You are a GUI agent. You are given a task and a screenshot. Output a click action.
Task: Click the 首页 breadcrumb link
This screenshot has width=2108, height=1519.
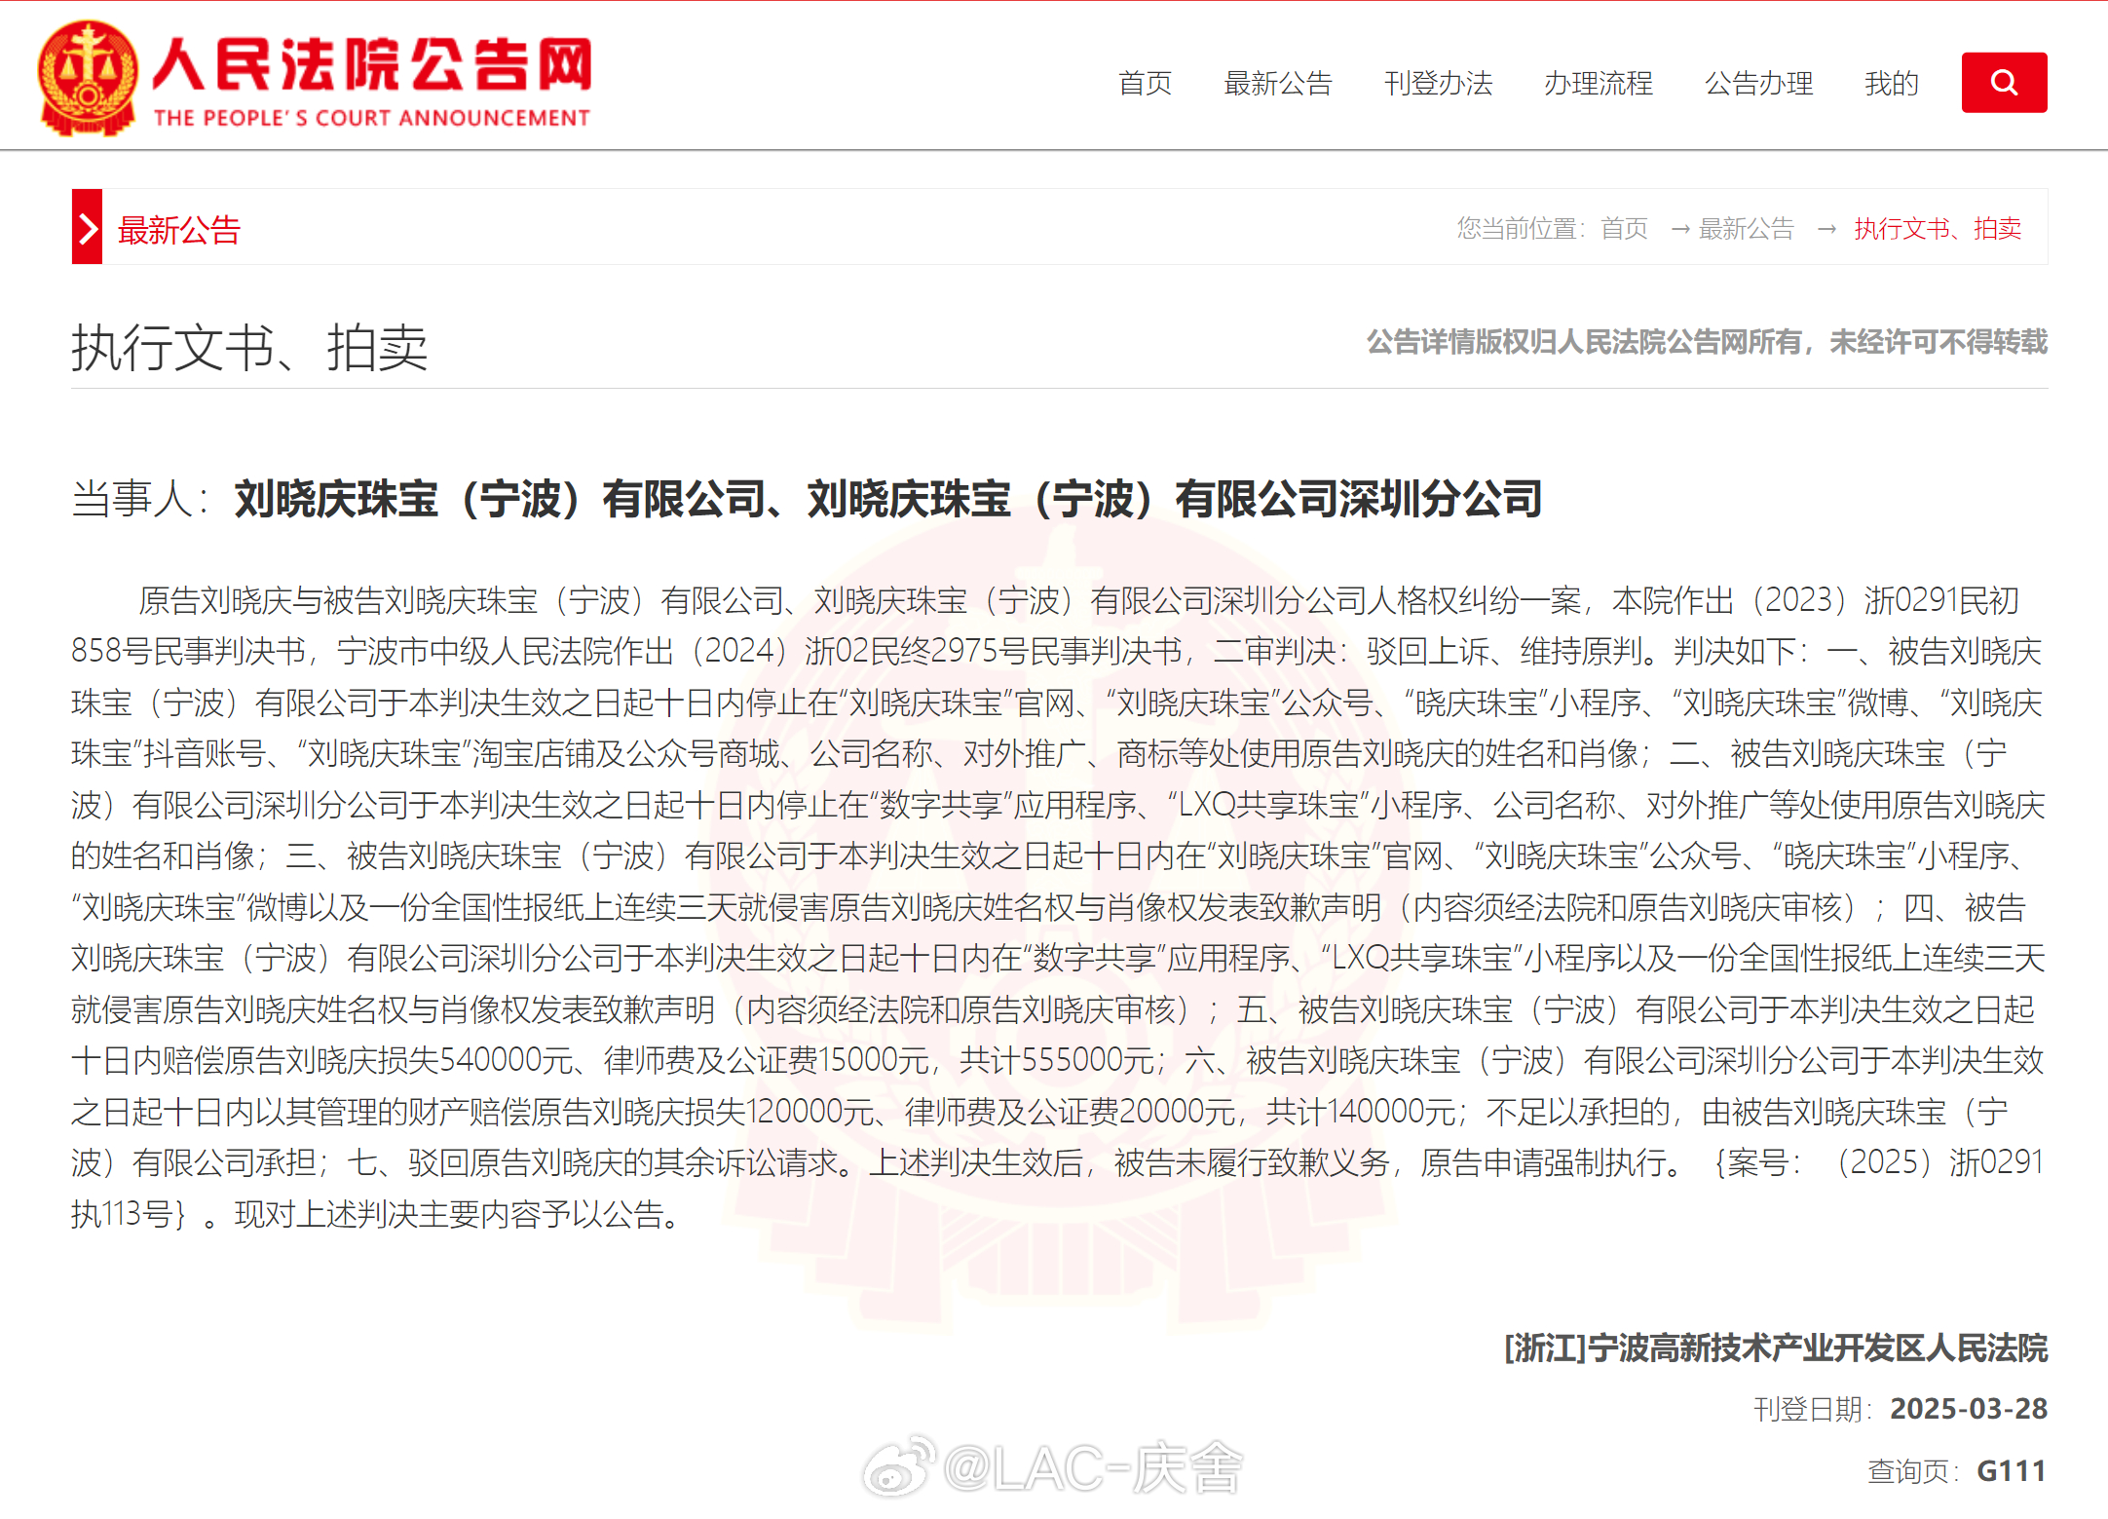pos(1624,229)
